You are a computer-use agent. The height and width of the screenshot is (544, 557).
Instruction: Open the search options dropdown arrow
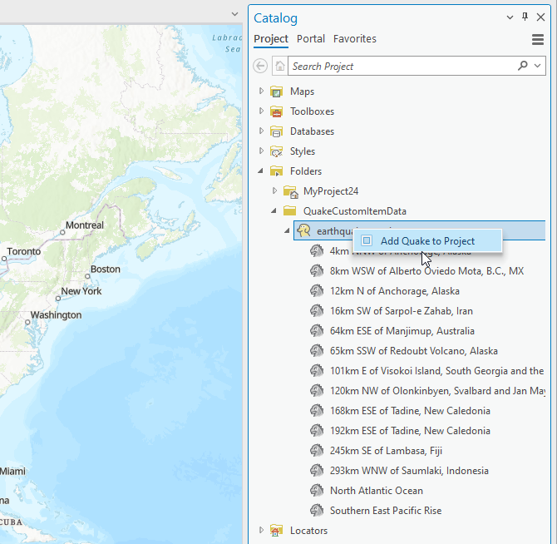(537, 66)
